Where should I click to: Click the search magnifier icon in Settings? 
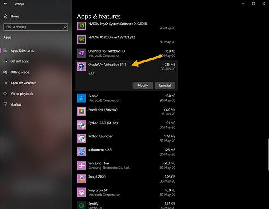pos(65,27)
